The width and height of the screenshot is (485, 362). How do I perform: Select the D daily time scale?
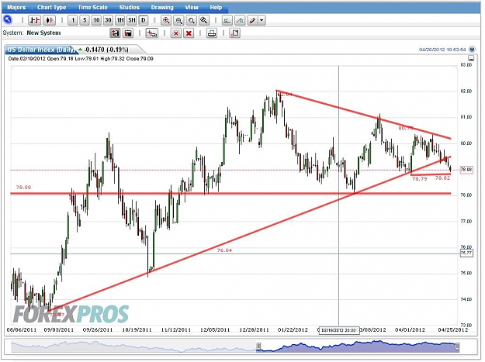point(144,20)
